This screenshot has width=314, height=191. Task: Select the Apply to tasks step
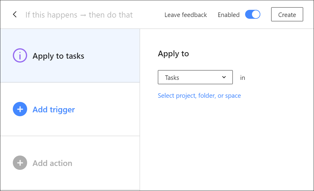click(x=58, y=56)
